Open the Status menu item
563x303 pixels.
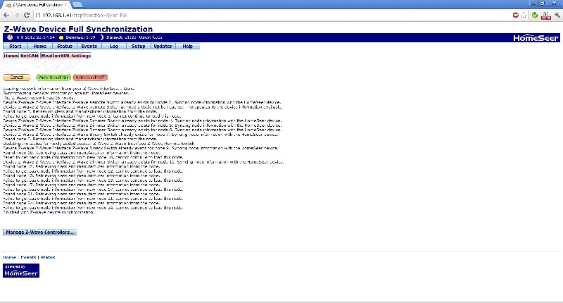pos(65,46)
